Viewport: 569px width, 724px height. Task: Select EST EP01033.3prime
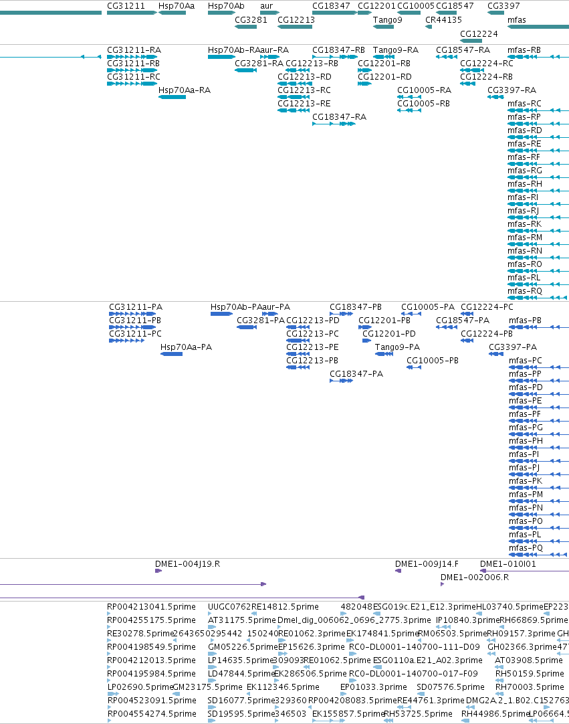coord(374,687)
